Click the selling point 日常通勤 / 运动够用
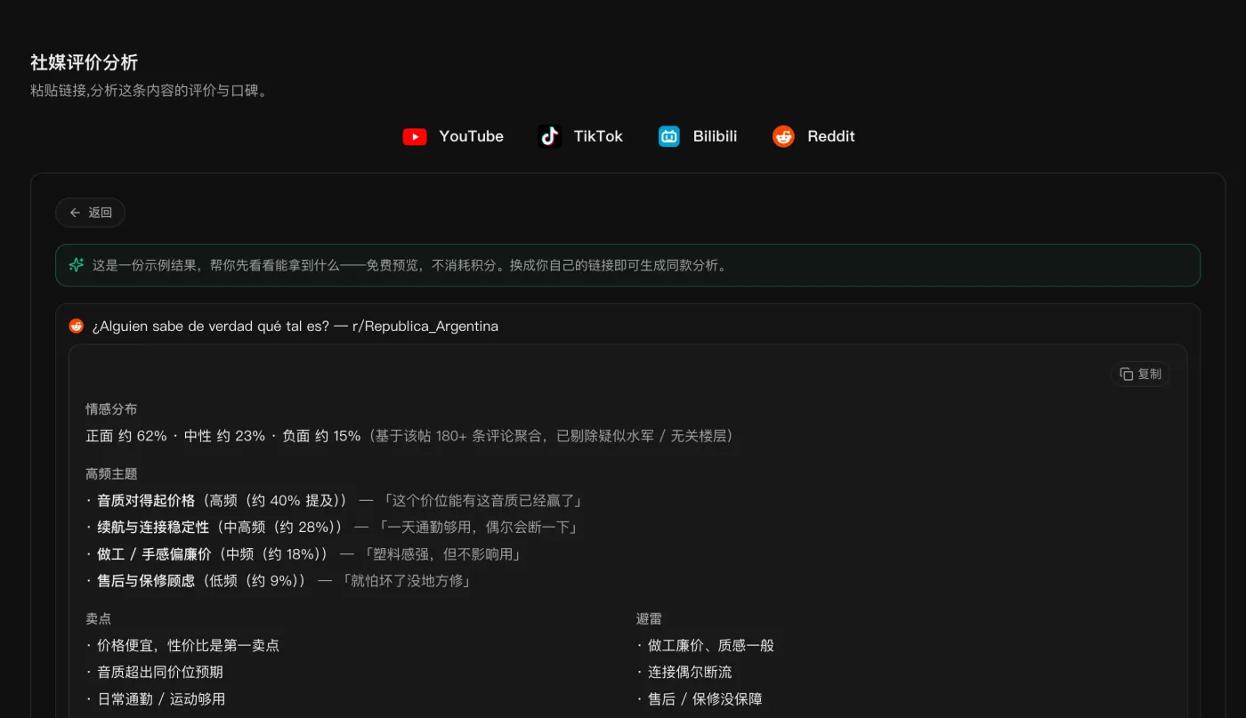 pyautogui.click(x=155, y=699)
